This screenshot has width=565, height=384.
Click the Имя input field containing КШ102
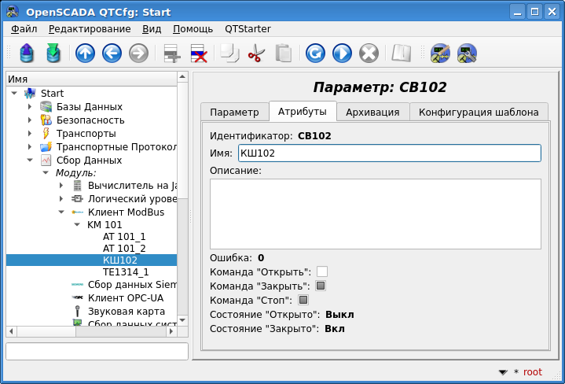point(389,153)
